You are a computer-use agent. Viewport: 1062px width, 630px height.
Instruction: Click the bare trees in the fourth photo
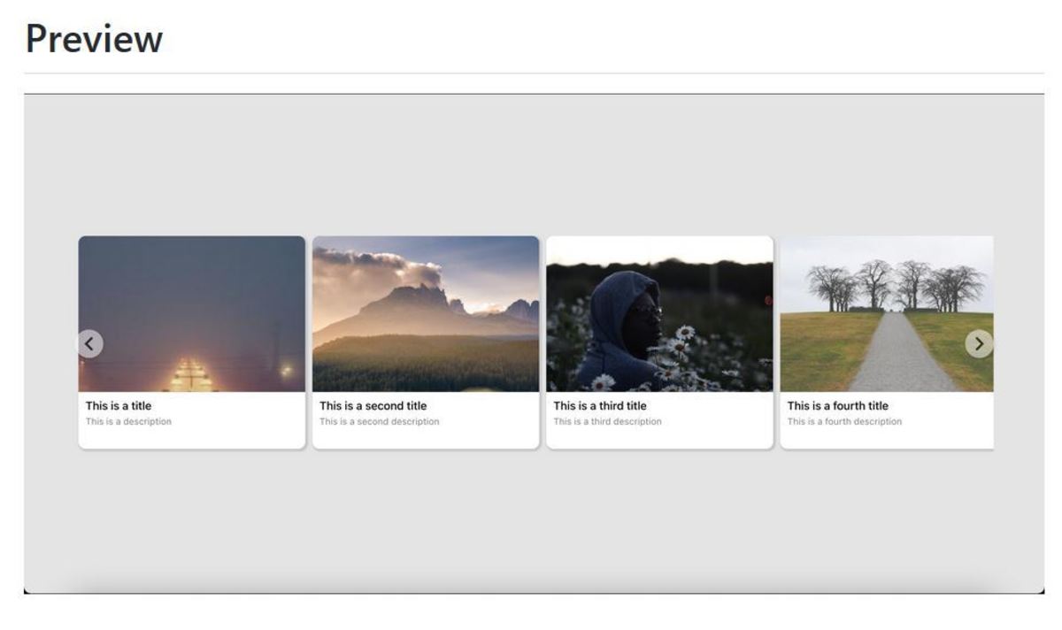click(894, 283)
